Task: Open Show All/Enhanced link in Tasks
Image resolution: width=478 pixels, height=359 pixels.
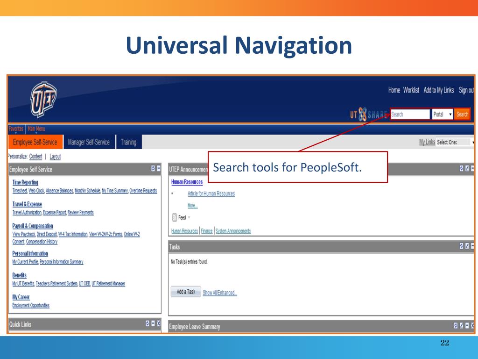Action: pyautogui.click(x=220, y=293)
